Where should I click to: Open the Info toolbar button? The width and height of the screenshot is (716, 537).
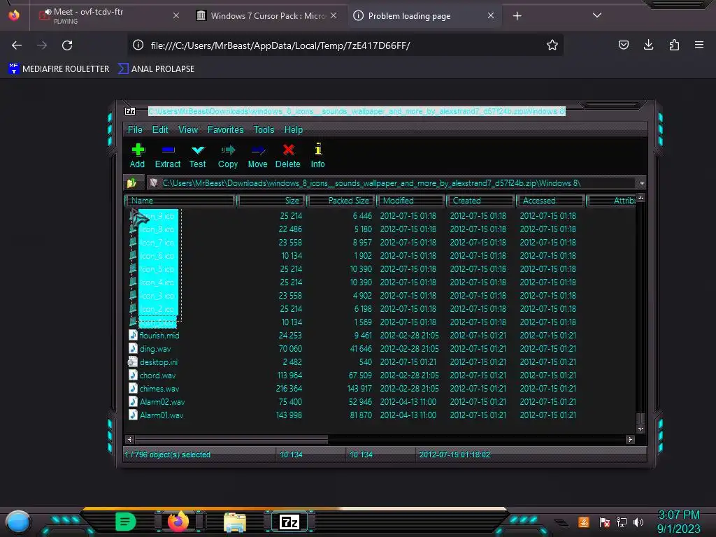tap(318, 156)
